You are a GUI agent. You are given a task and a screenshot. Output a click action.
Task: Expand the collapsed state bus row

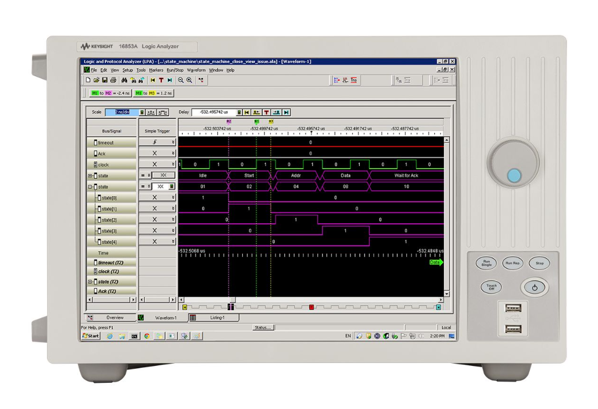[90, 176]
